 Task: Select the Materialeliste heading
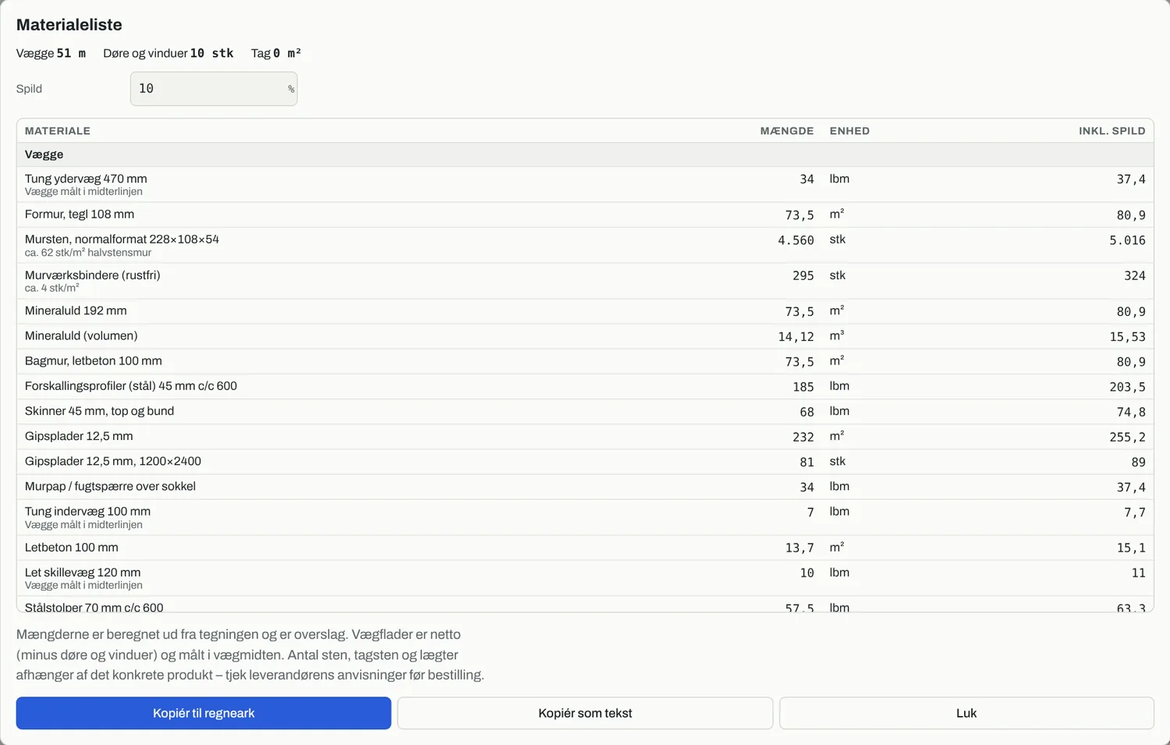click(x=69, y=25)
